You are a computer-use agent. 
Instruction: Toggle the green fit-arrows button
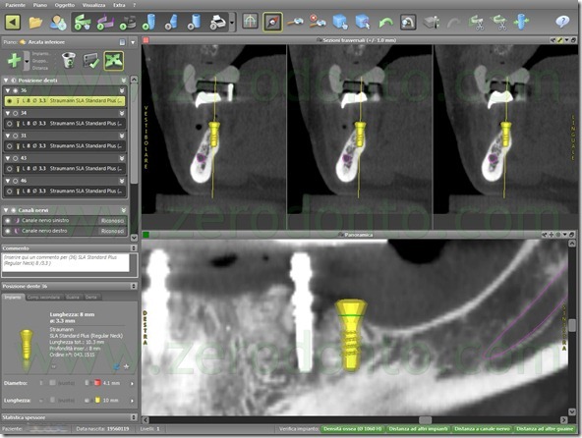pyautogui.click(x=114, y=61)
